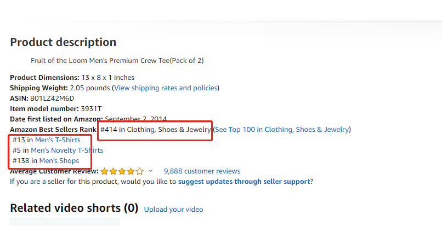The width and height of the screenshot is (442, 226).
Task: Expand the star rating breakdown chevron
Action: point(151,171)
